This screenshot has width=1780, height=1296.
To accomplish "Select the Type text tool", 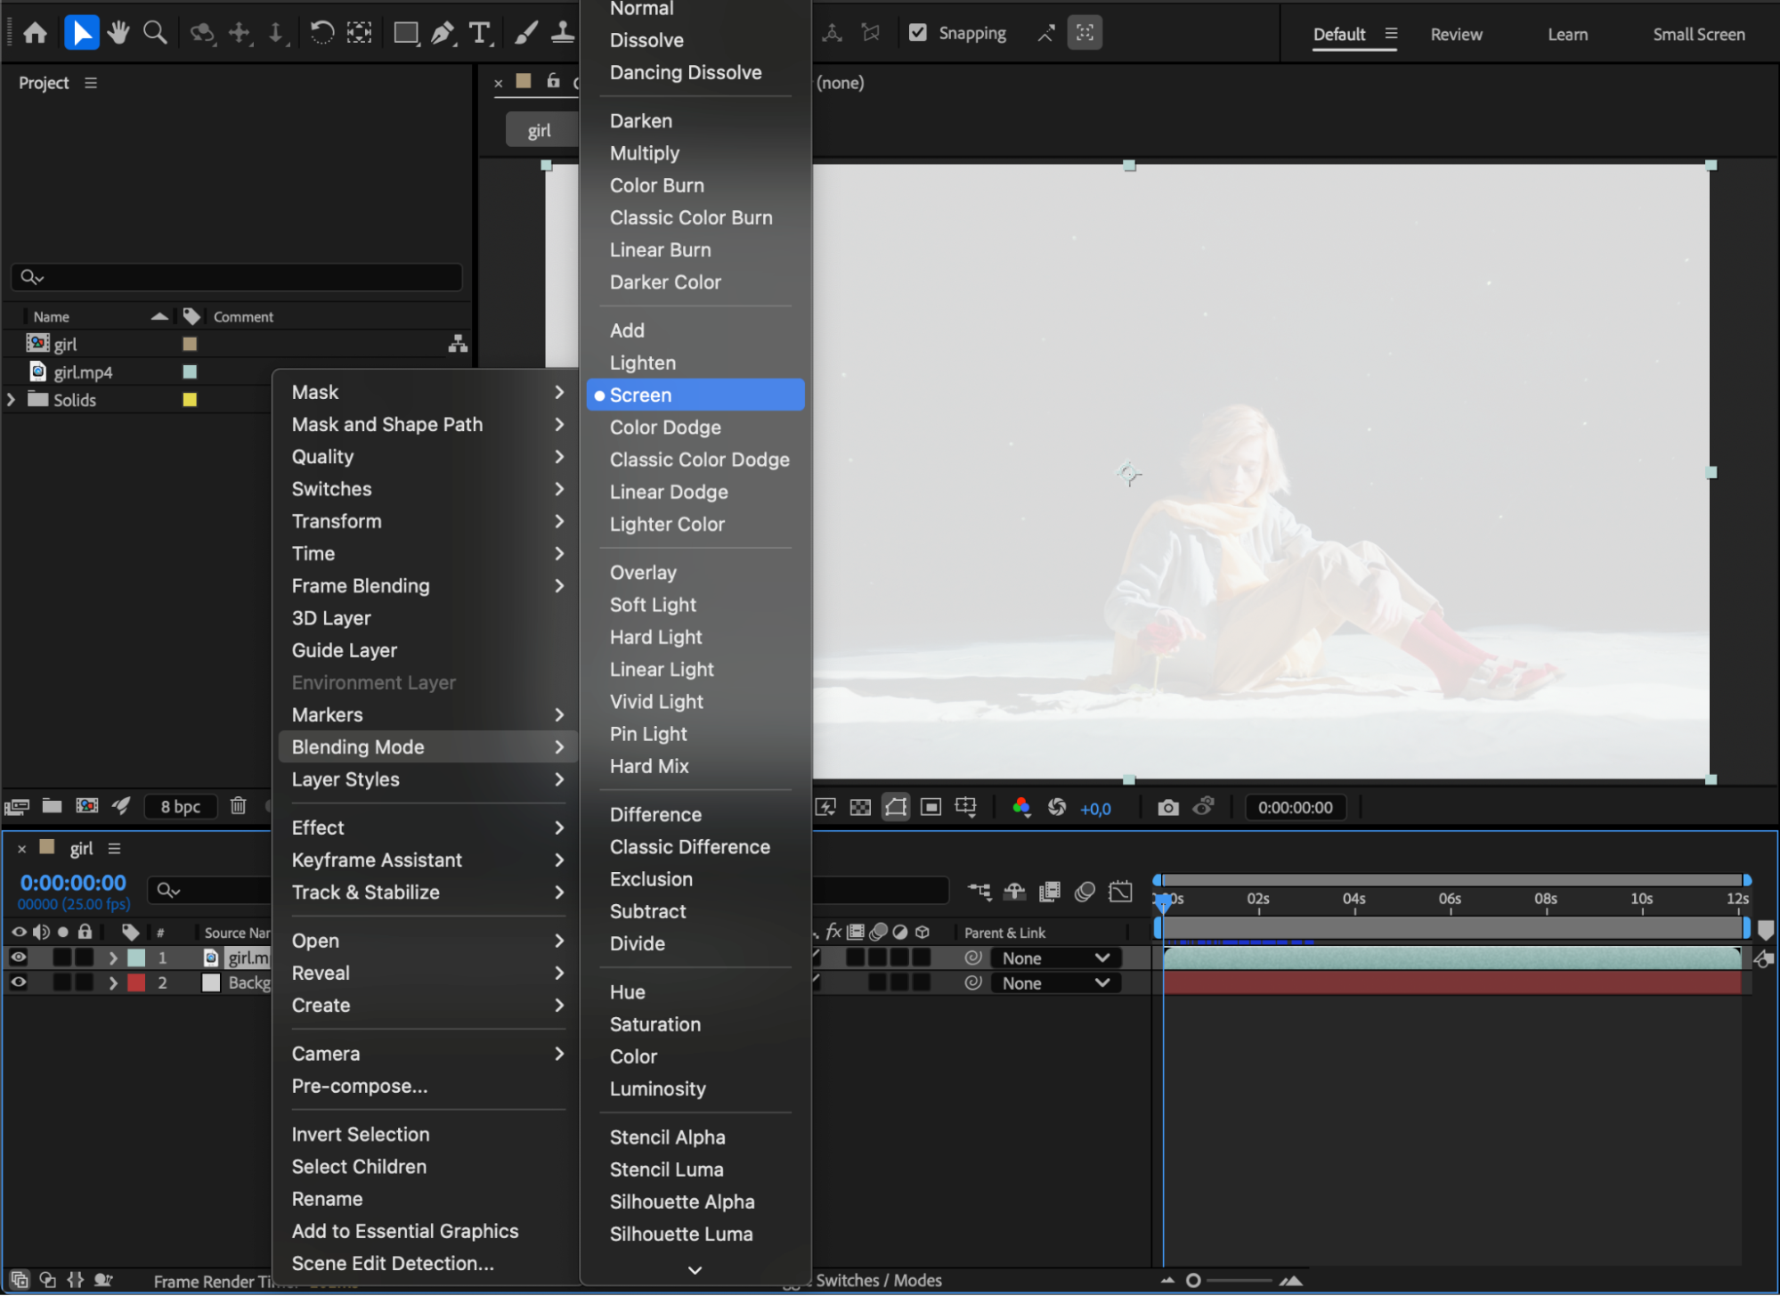I will [480, 33].
